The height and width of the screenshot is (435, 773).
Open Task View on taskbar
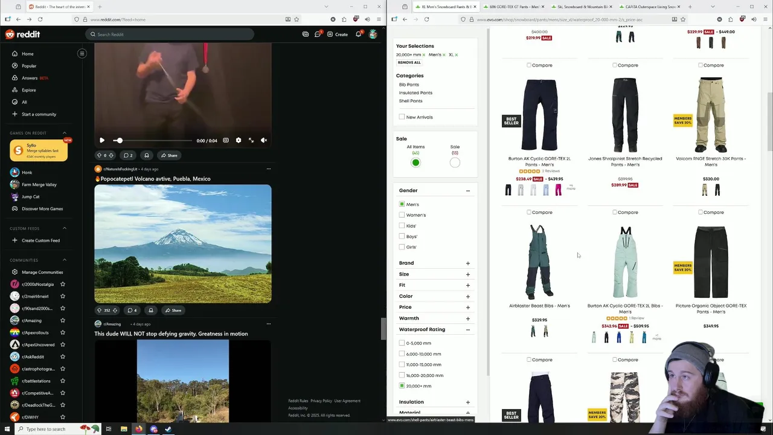tap(109, 429)
